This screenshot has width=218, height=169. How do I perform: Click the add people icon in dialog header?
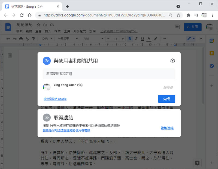pos(47,61)
